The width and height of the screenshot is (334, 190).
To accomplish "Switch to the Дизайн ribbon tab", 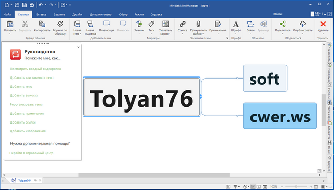I will click(x=77, y=14).
